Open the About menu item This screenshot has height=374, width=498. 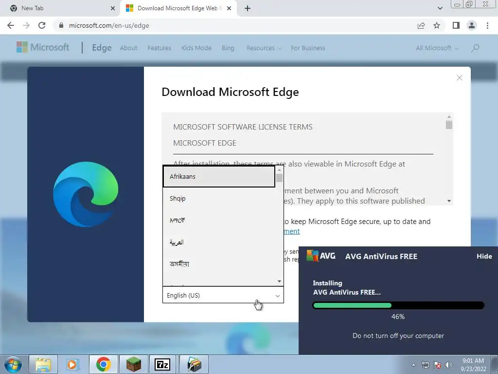(x=128, y=48)
